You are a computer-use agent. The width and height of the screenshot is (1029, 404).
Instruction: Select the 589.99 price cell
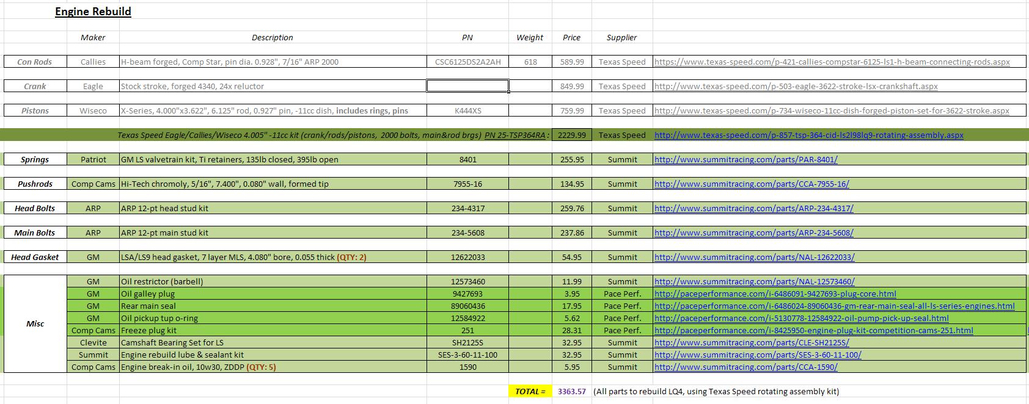pos(572,62)
